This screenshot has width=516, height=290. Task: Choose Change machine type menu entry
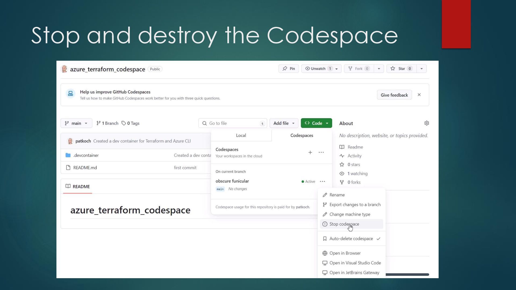[x=350, y=214]
